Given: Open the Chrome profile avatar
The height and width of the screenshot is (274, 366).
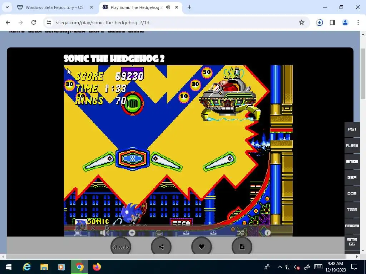Looking at the screenshot, I should pos(345,22).
